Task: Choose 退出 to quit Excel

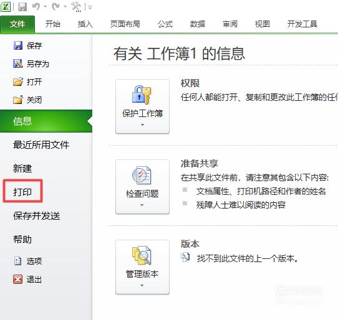Action: [34, 280]
